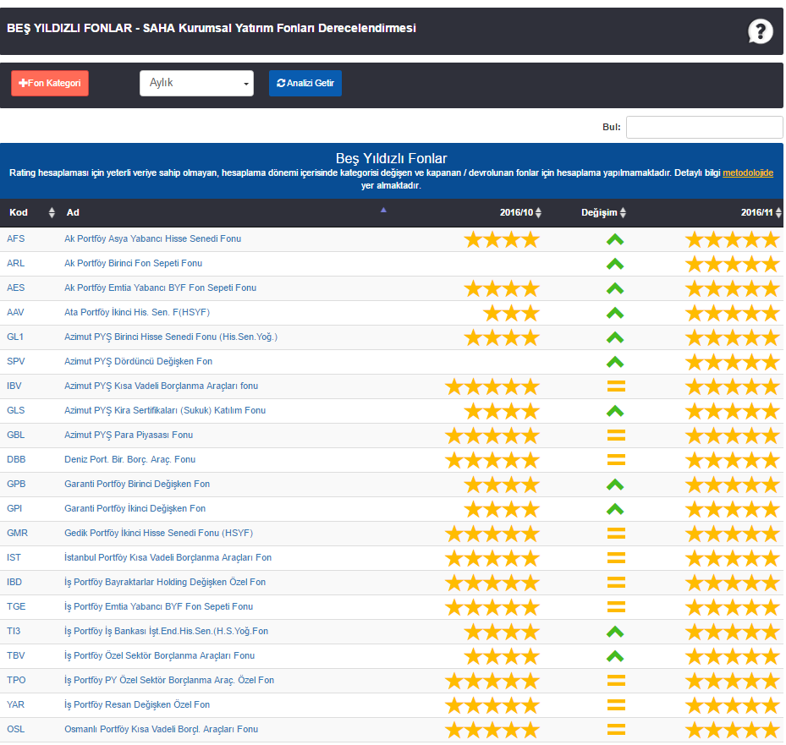Sort by 2016/10 column arrows
The width and height of the screenshot is (786, 745).
click(538, 212)
